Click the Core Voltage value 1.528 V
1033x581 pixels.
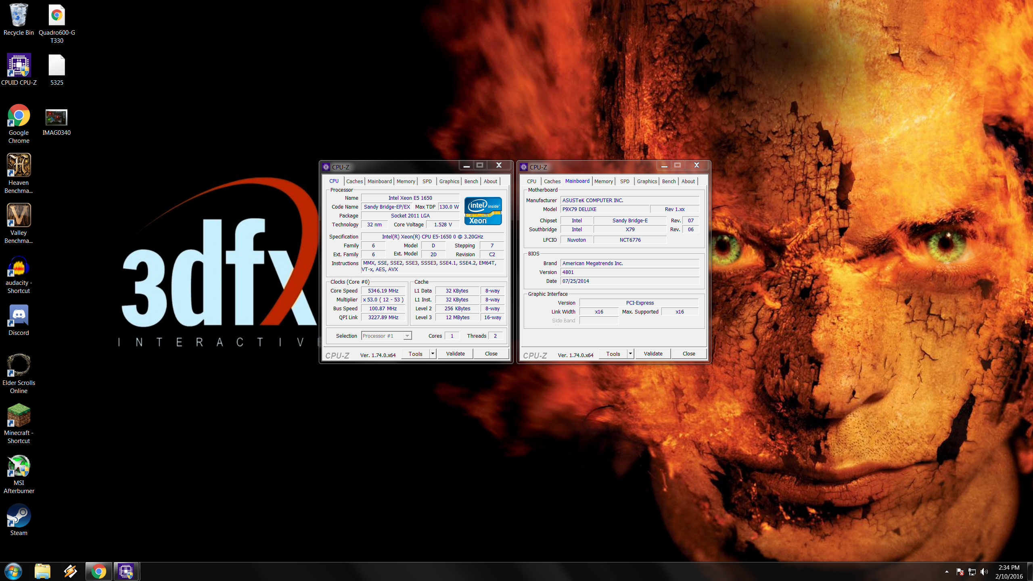[443, 224]
